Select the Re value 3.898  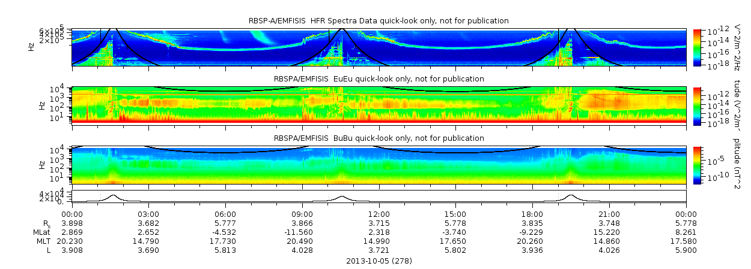[71, 223]
